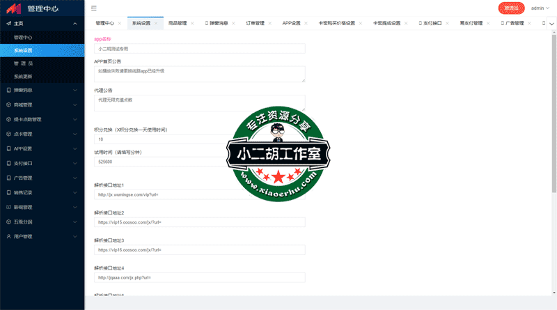
Task: Close the 易支付管理 tab
Action: pyautogui.click(x=488, y=24)
